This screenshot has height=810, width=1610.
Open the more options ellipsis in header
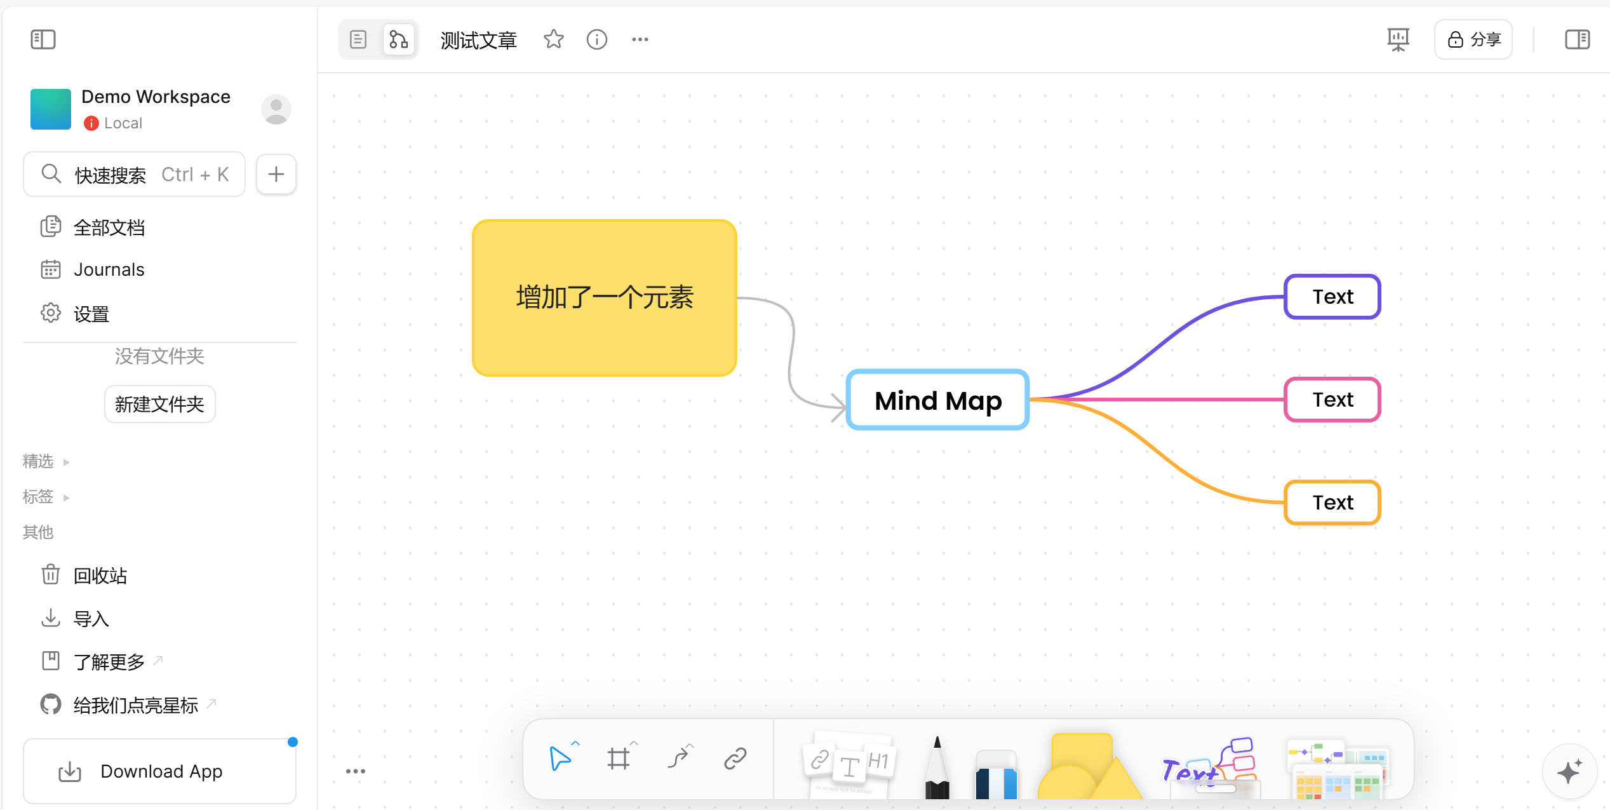[x=640, y=39]
